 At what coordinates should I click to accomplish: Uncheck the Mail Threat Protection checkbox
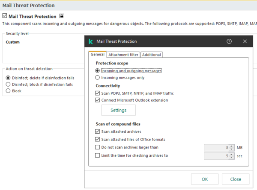coord(5,16)
